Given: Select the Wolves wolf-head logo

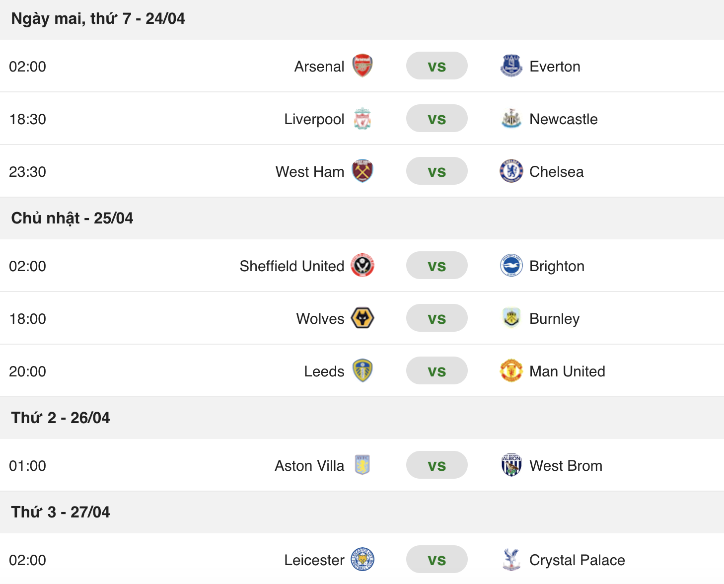Looking at the screenshot, I should coord(362,318).
